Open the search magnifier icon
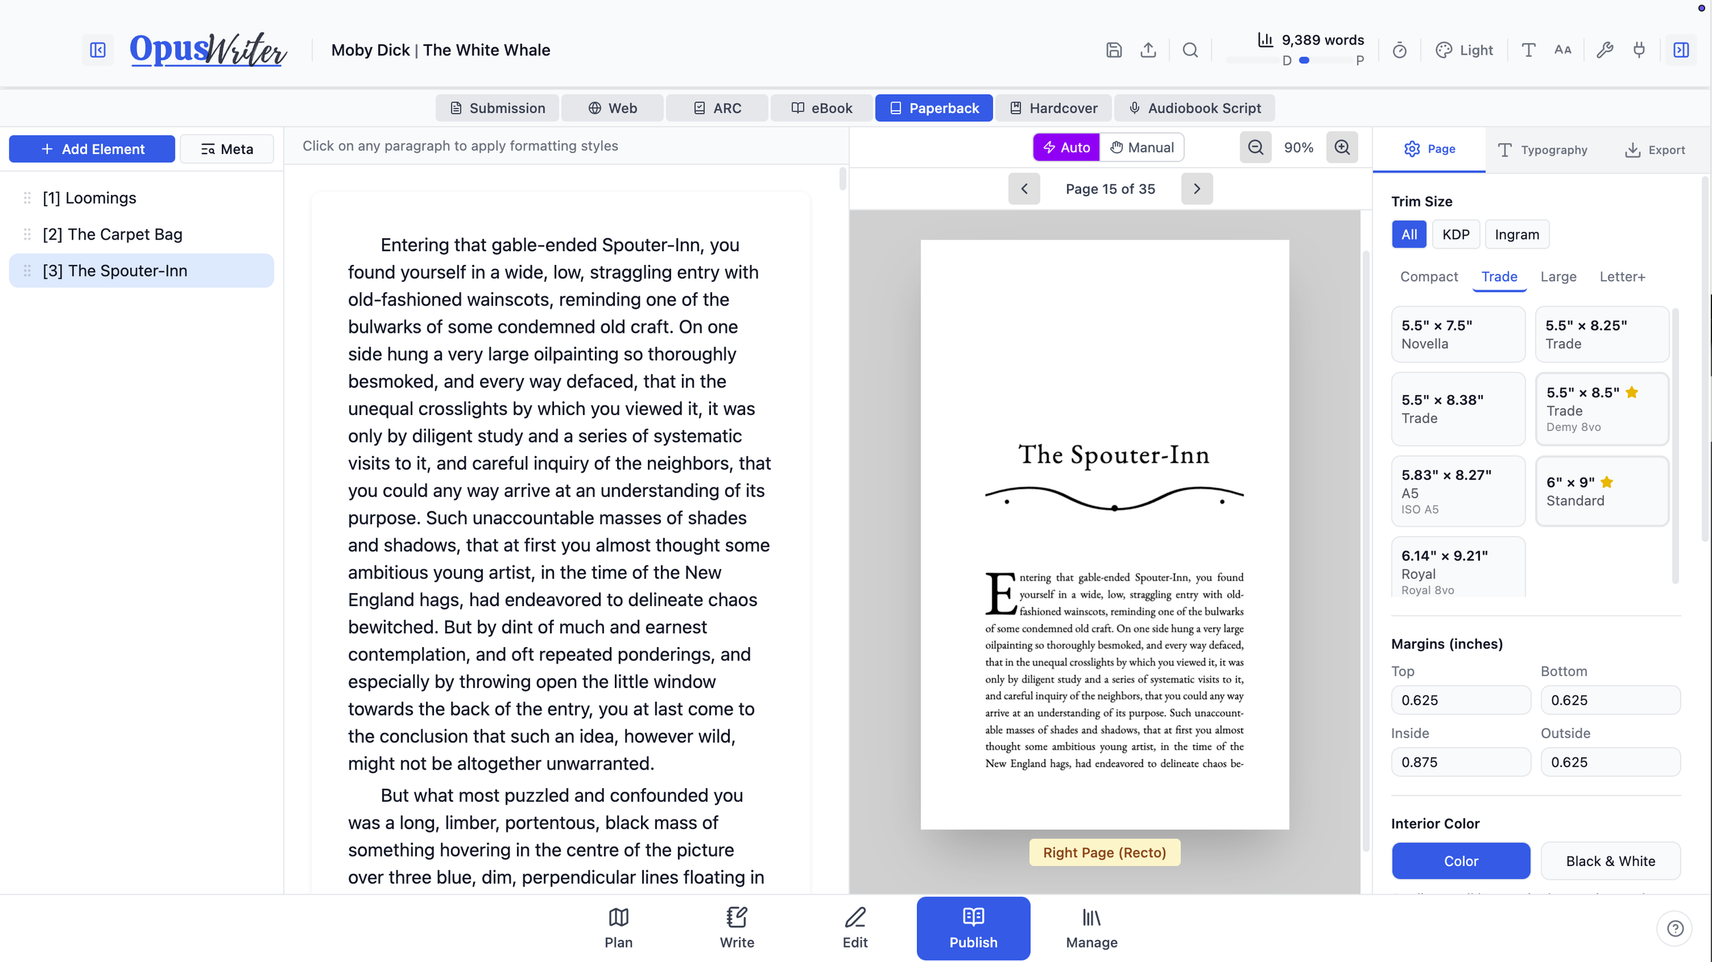The image size is (1712, 962). (x=1190, y=50)
